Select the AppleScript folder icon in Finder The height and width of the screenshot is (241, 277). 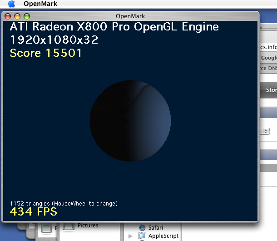(142, 236)
